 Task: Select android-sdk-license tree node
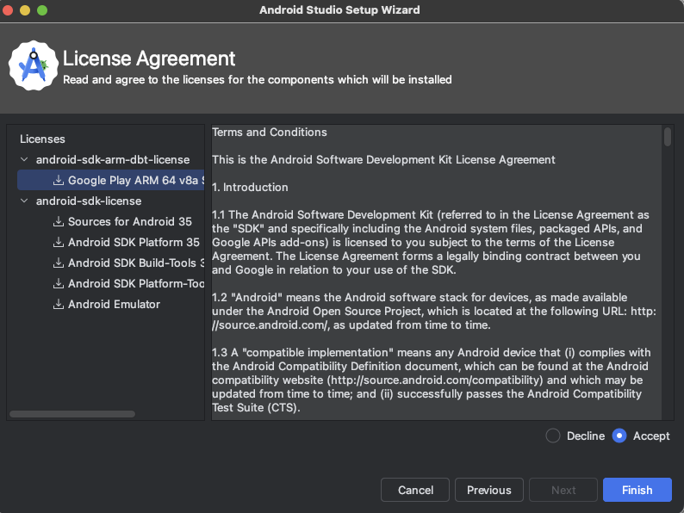(x=89, y=201)
